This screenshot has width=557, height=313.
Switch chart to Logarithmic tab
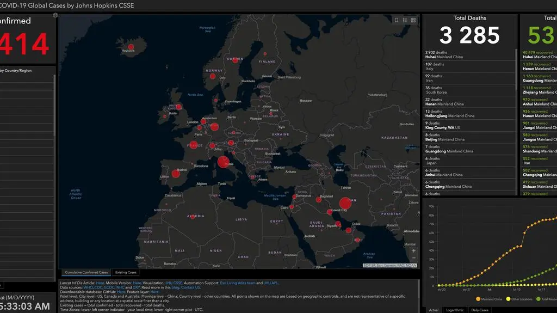point(455,310)
